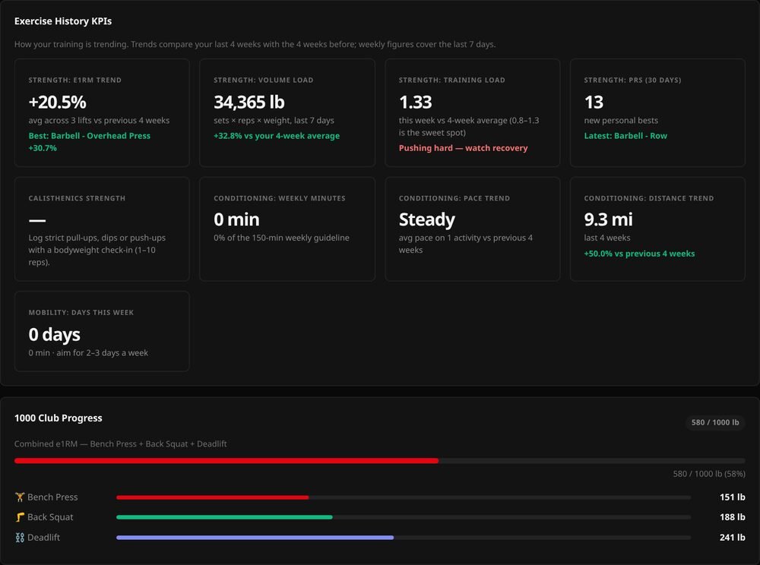Viewport: 760px width, 565px height.
Task: Click the Deadlift '241 lb' value
Action: point(733,538)
